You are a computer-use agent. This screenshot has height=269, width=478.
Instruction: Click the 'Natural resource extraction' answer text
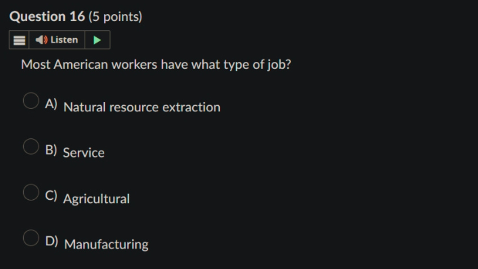[x=141, y=107]
